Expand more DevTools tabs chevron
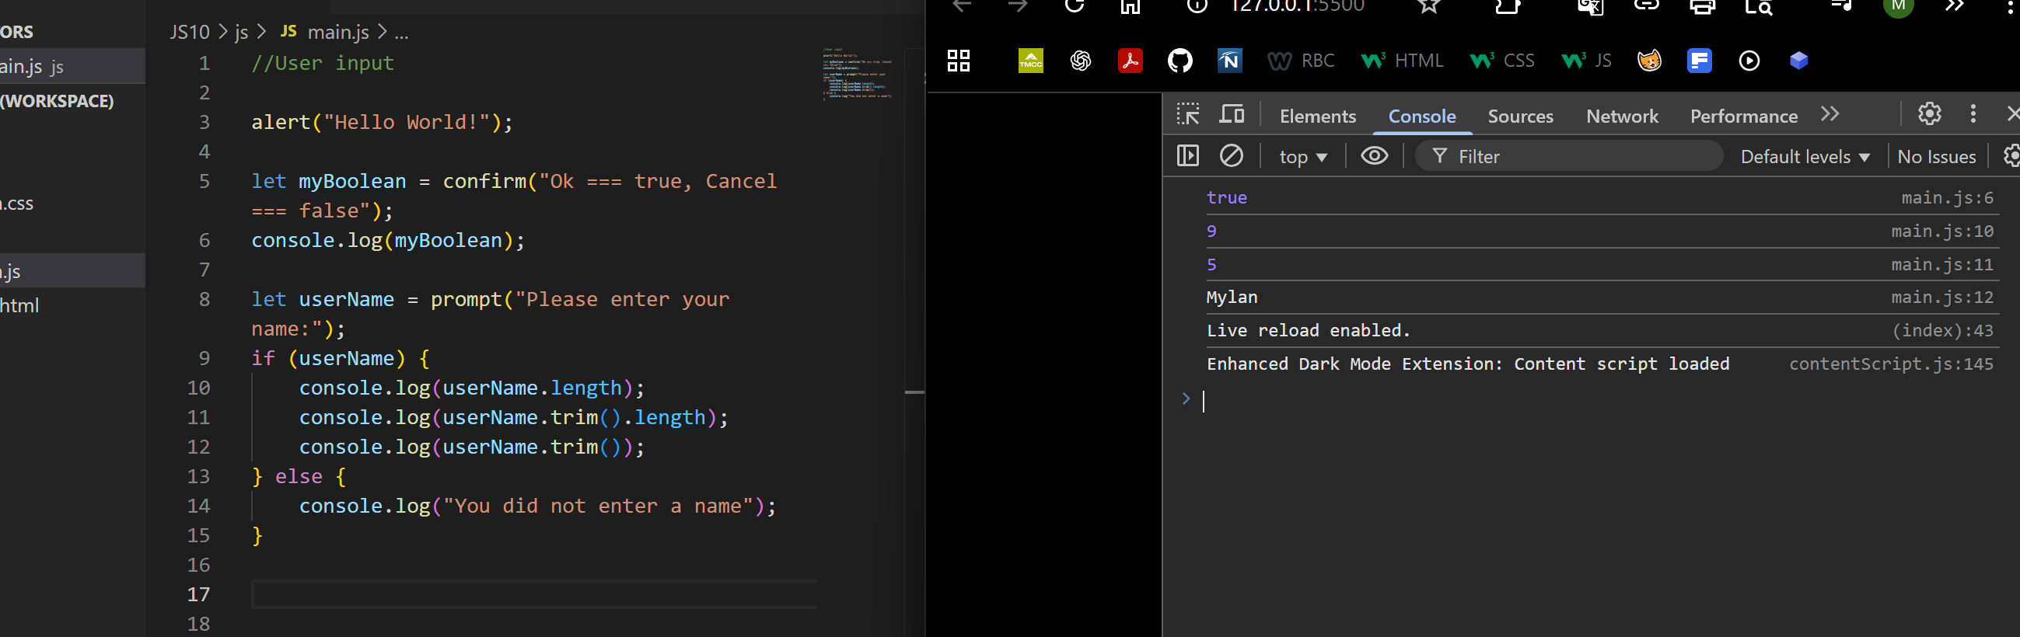2020x637 pixels. (1830, 114)
